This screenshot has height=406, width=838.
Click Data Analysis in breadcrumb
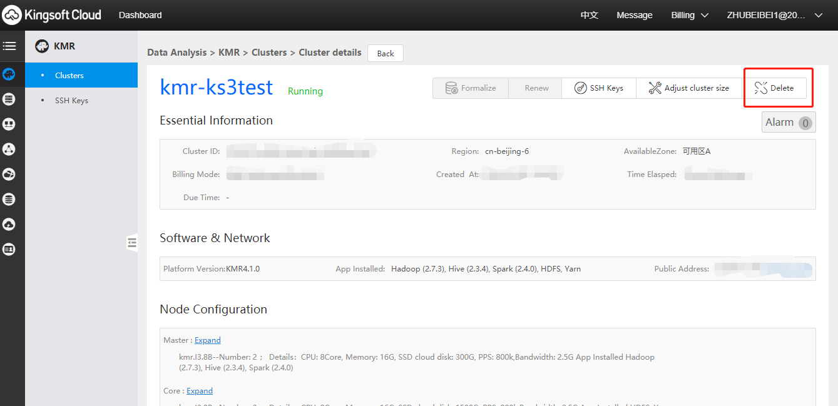[x=177, y=53]
